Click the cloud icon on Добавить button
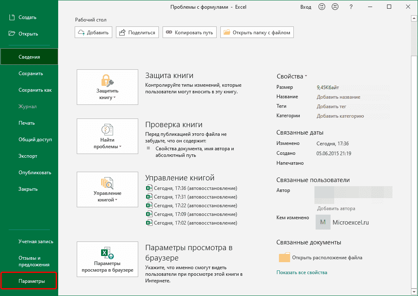 81,32
